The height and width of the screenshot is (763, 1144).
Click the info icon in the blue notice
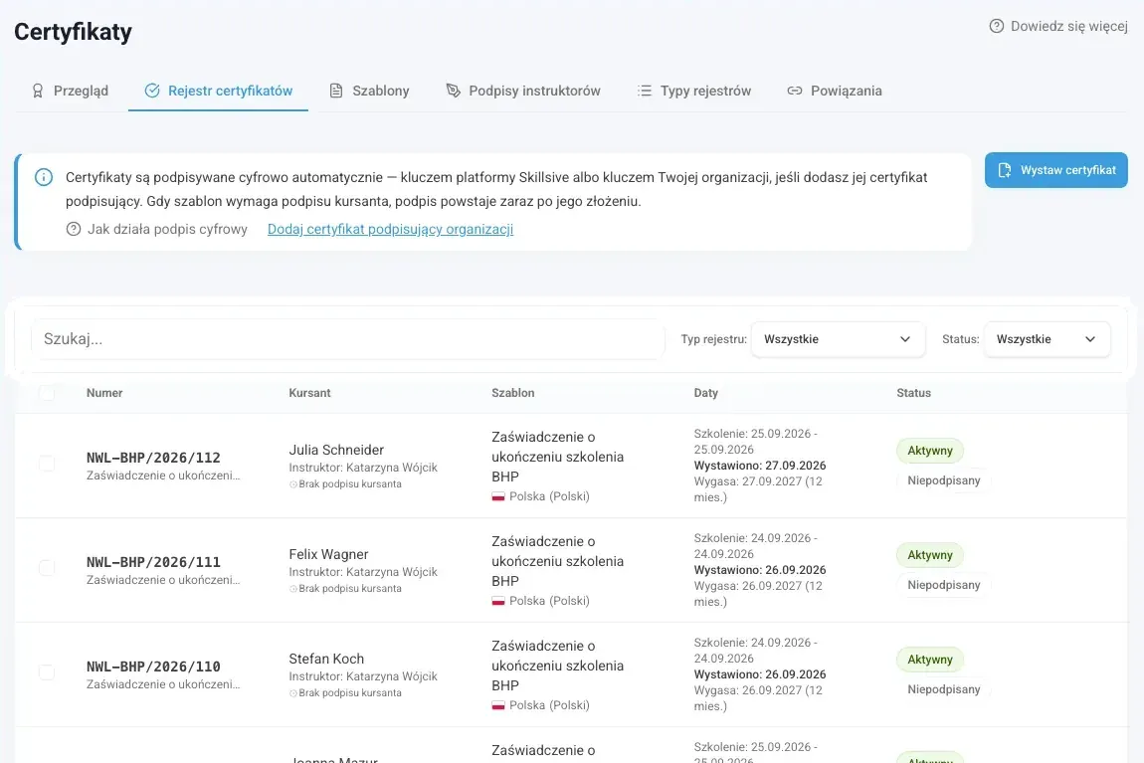pos(44,177)
